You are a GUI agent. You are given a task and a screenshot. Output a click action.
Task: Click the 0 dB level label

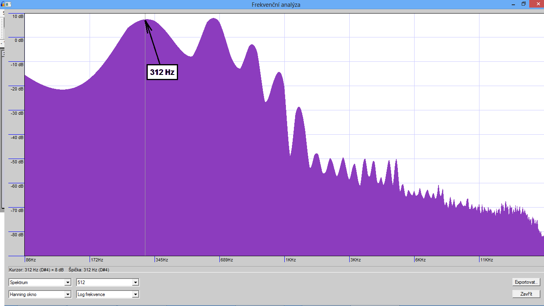point(19,40)
